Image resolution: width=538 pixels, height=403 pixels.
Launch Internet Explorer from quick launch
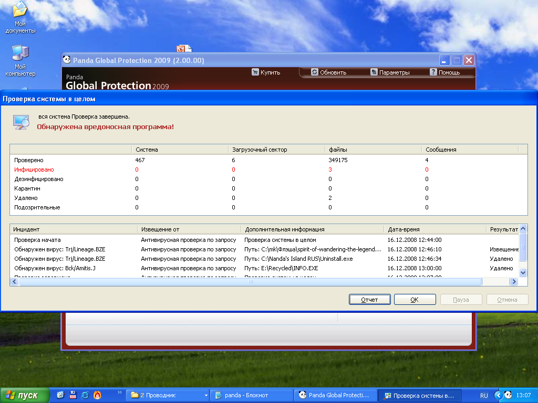tap(85, 395)
